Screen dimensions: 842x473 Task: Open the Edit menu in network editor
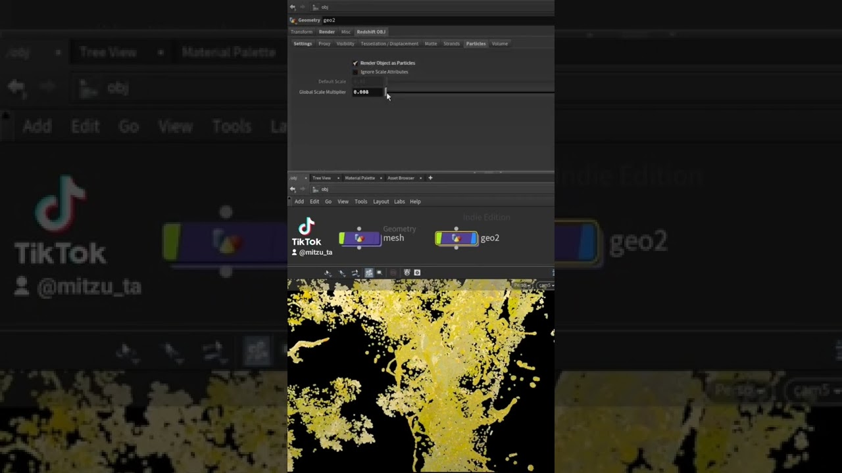(x=314, y=202)
